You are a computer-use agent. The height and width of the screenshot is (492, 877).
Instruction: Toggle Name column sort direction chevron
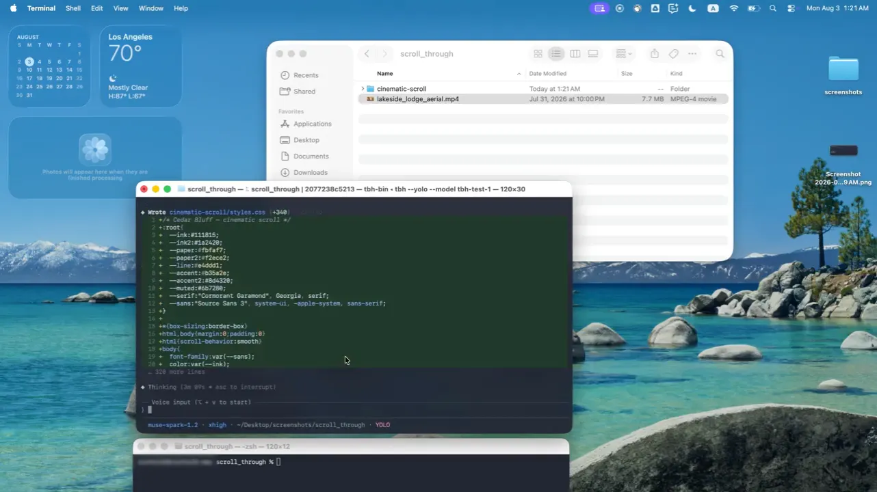tap(519, 74)
